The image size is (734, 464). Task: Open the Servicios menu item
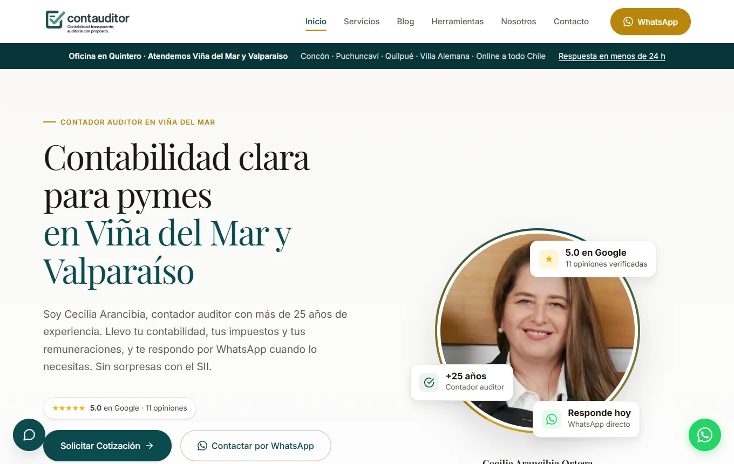[362, 22]
